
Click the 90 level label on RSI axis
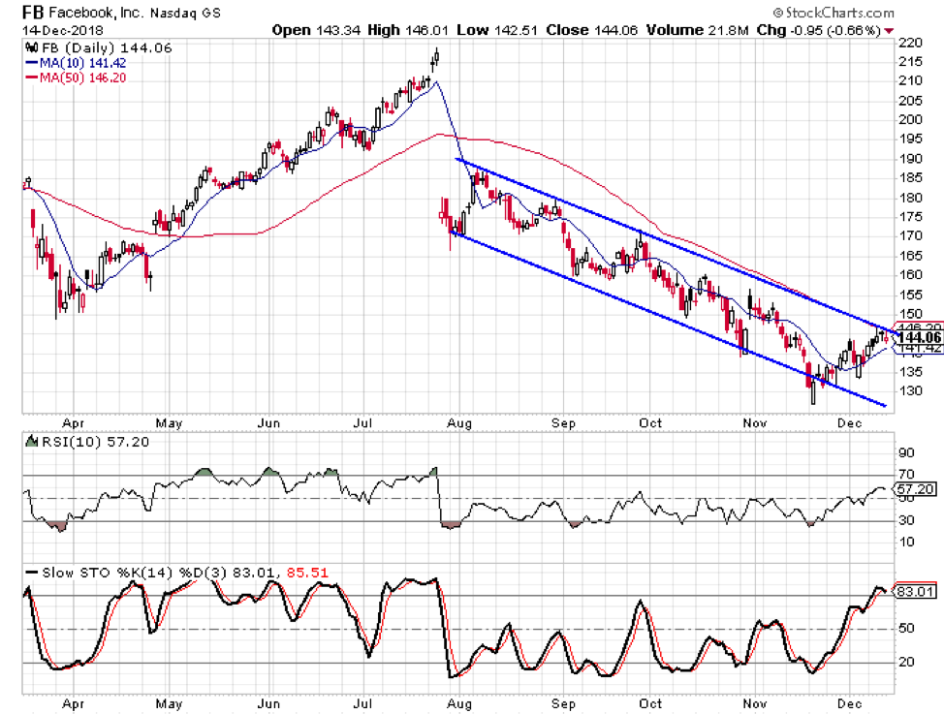906,452
